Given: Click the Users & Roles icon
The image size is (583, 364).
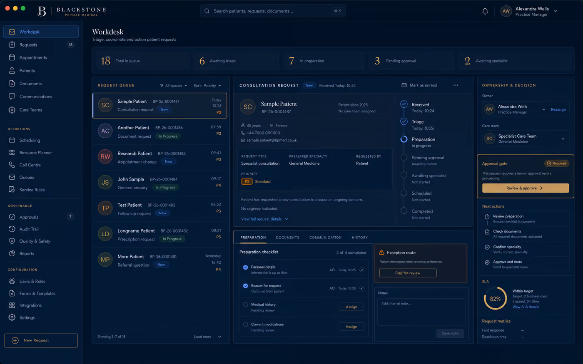Looking at the screenshot, I should point(12,281).
